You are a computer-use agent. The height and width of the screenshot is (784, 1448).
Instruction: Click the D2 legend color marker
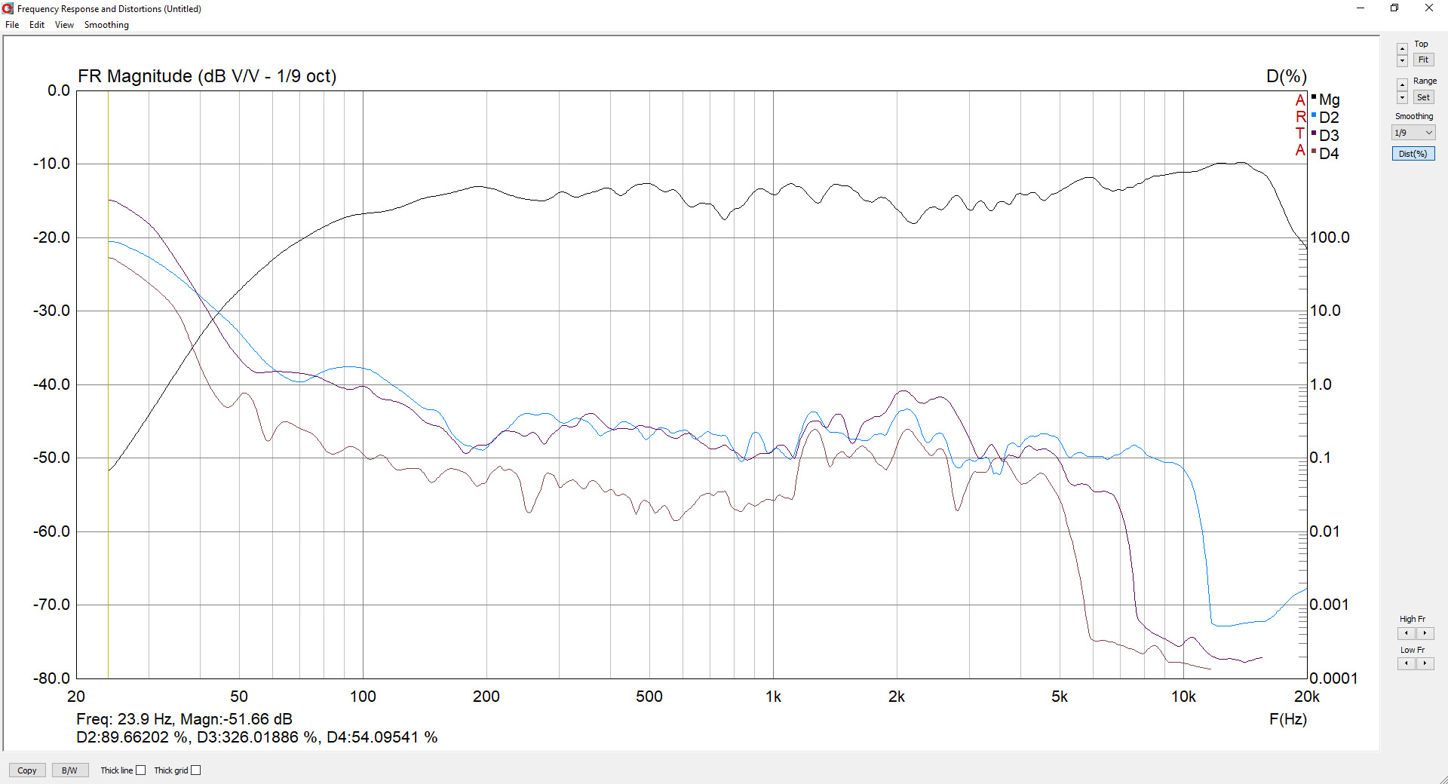pyautogui.click(x=1314, y=115)
